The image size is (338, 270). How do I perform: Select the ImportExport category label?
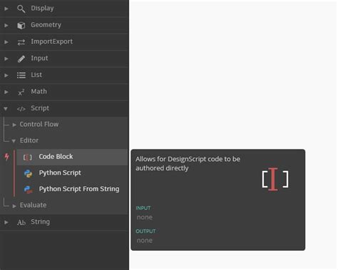51,41
